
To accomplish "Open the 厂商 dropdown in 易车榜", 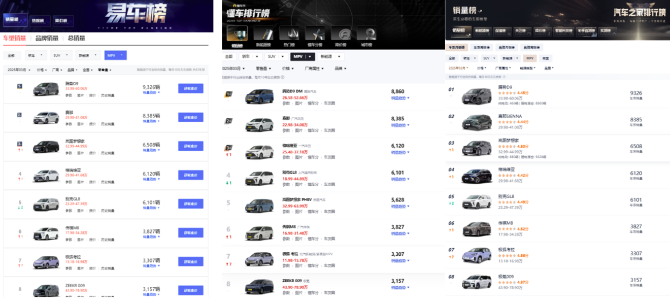I will [56, 70].
